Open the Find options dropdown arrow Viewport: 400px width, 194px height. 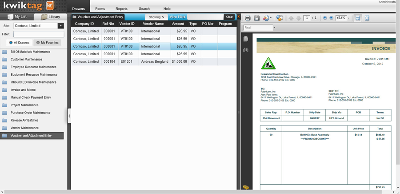point(275,28)
